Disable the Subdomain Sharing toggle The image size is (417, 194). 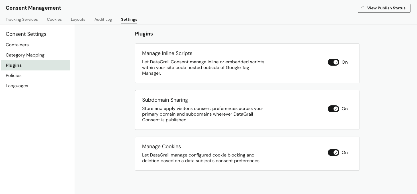pyautogui.click(x=334, y=109)
